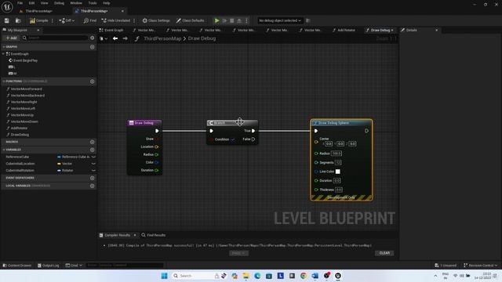Add a local variable via plus icon
This screenshot has height=282, width=502.
pyautogui.click(x=93, y=186)
